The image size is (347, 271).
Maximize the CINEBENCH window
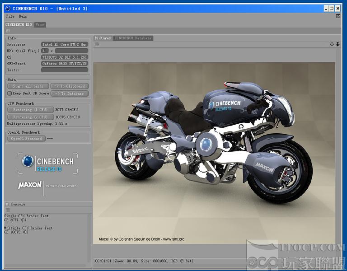pos(332,9)
